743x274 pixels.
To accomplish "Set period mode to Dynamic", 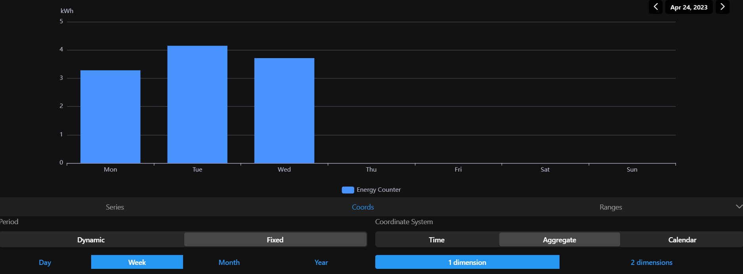I will pyautogui.click(x=91, y=240).
